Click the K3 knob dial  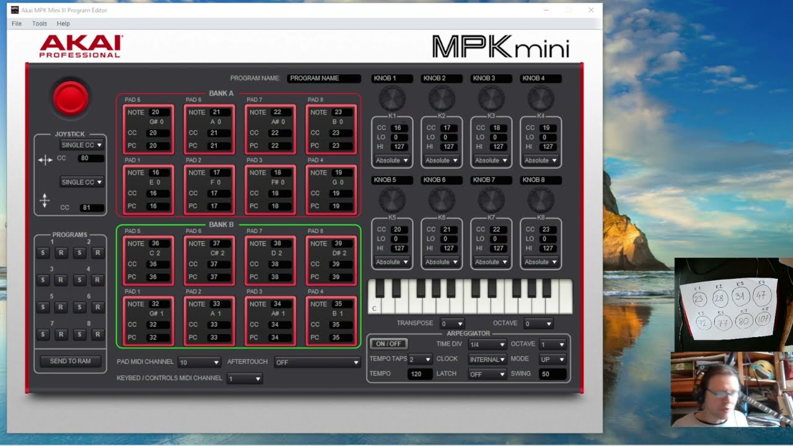tap(491, 98)
